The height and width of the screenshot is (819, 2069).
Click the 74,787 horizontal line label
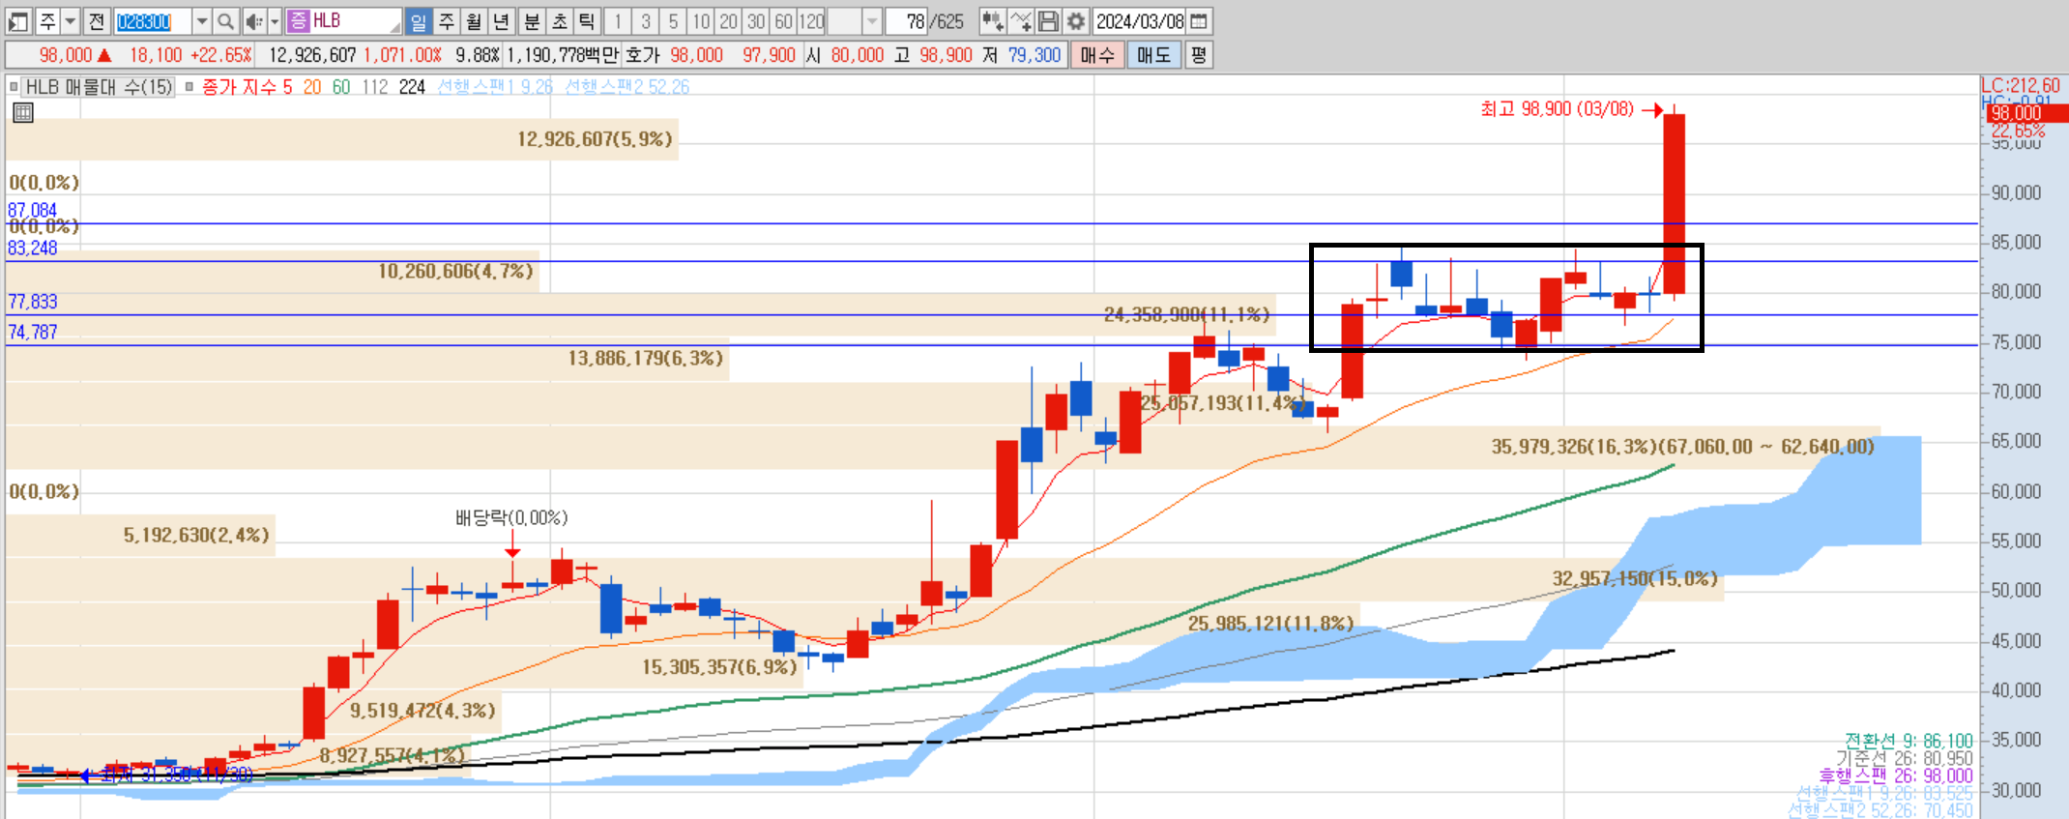pyautogui.click(x=32, y=332)
